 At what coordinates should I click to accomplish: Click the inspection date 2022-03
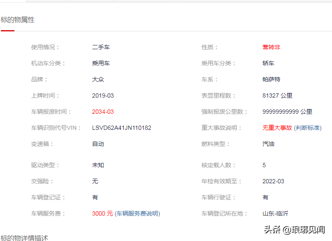[273, 181]
